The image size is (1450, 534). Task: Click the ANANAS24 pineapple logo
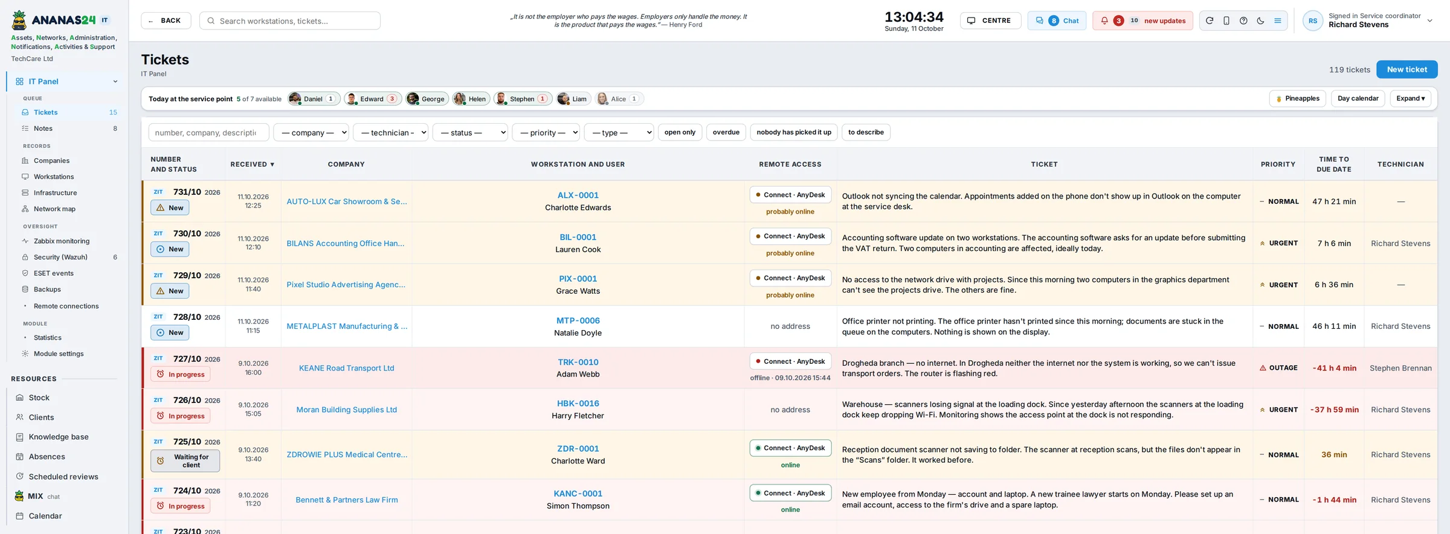click(19, 20)
